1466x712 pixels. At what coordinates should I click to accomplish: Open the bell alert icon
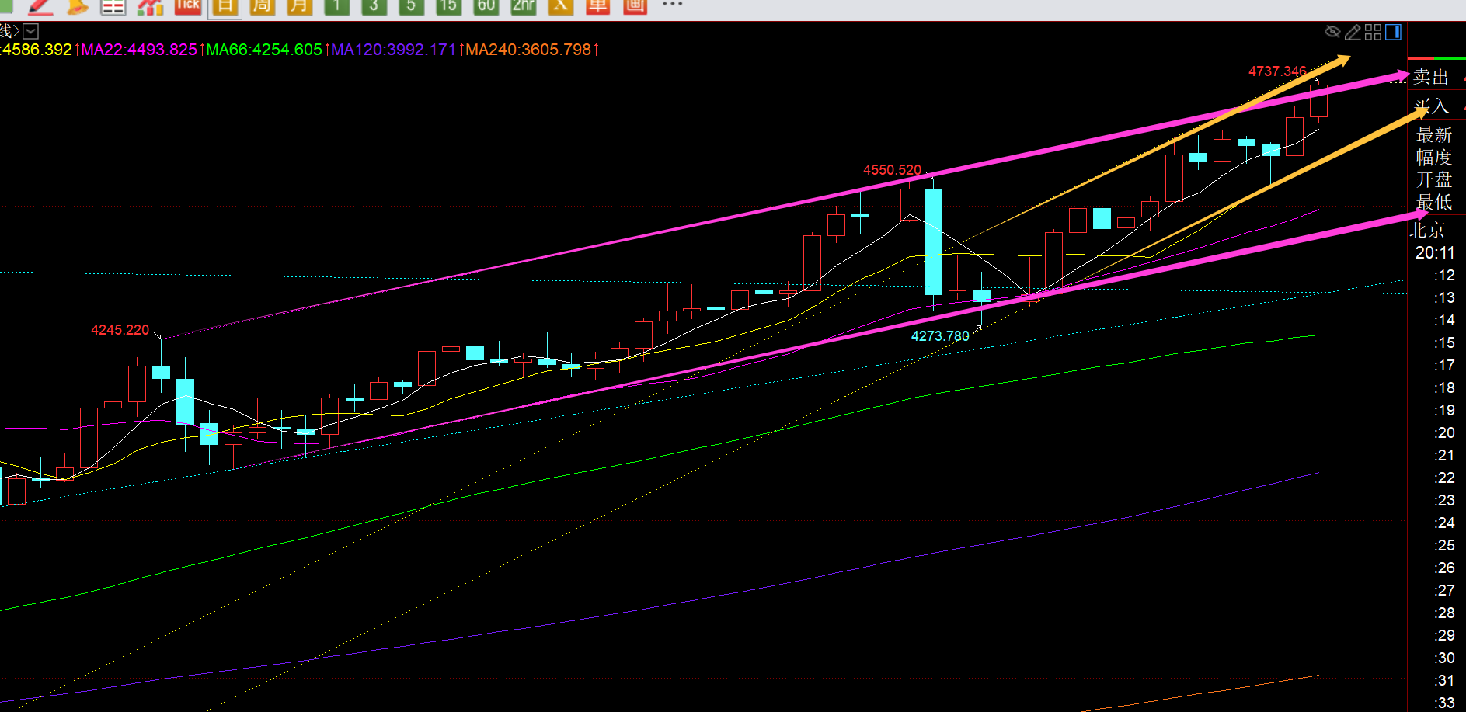click(76, 7)
